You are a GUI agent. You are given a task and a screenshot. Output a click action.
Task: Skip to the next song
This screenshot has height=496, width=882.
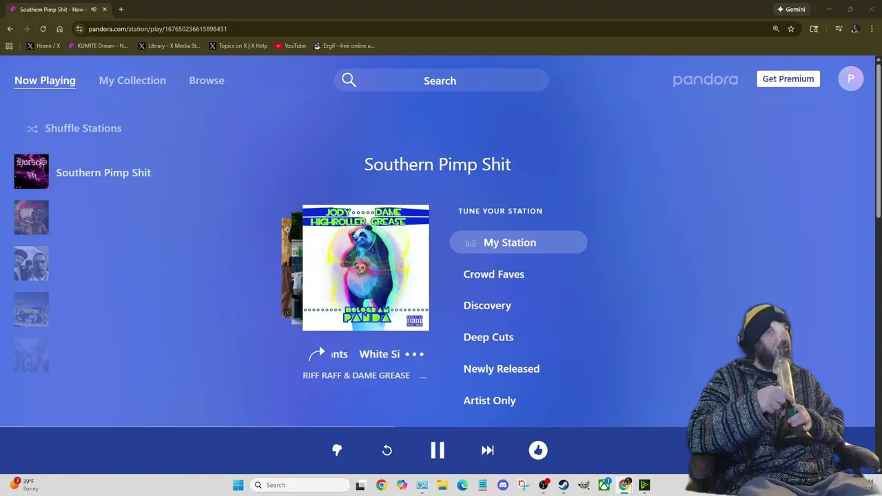pos(488,450)
